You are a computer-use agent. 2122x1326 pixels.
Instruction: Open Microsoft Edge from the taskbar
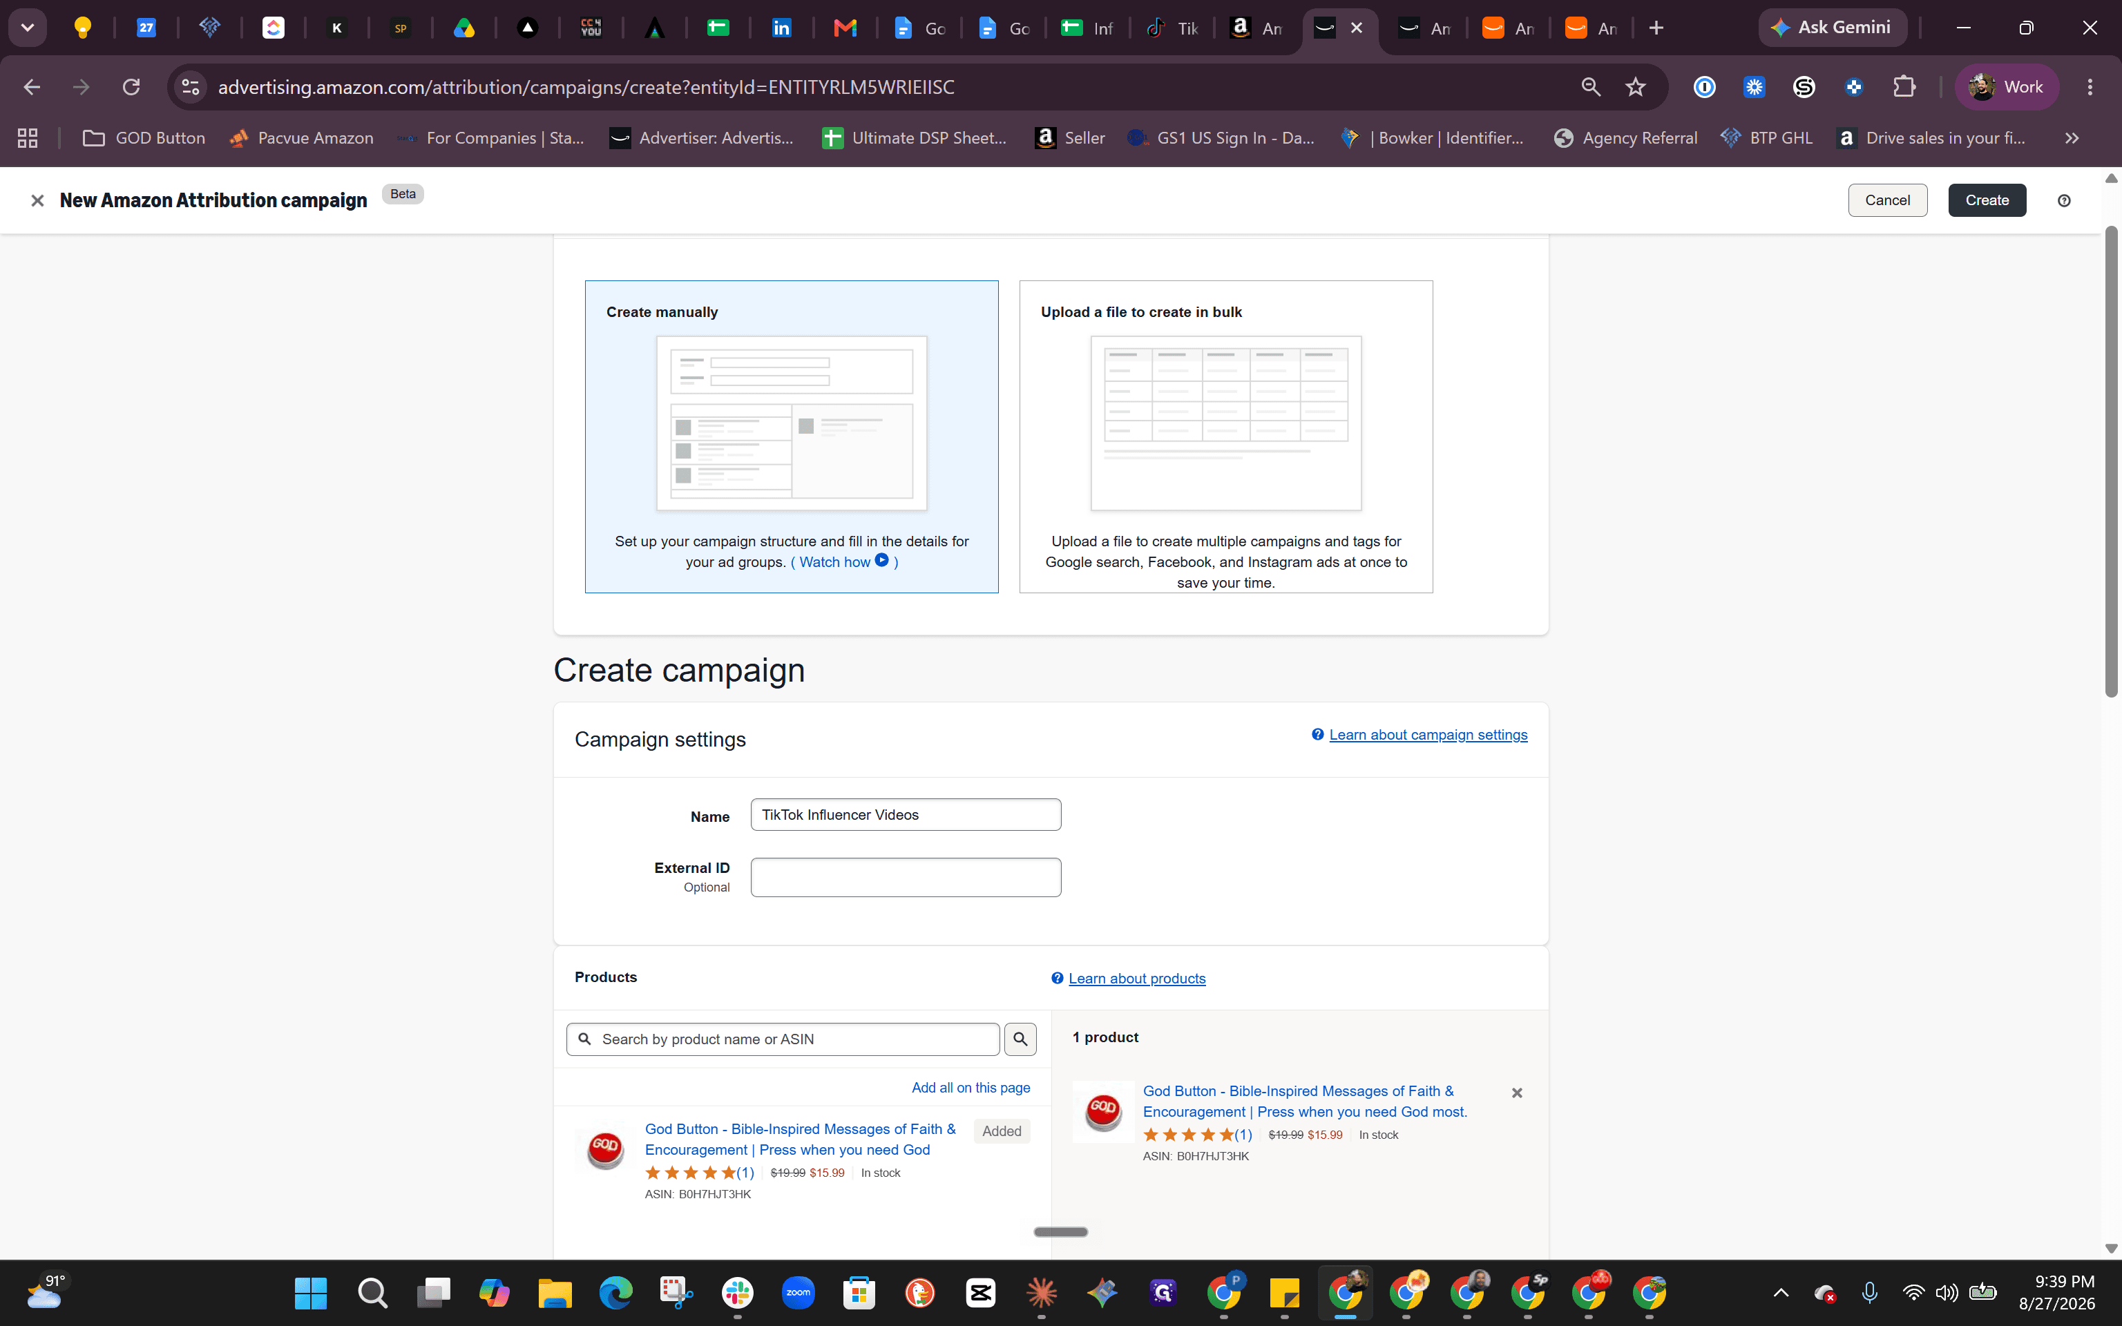(615, 1293)
